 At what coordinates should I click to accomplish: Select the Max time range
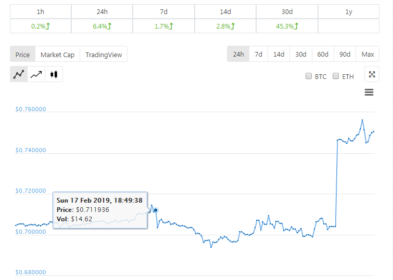coord(367,54)
